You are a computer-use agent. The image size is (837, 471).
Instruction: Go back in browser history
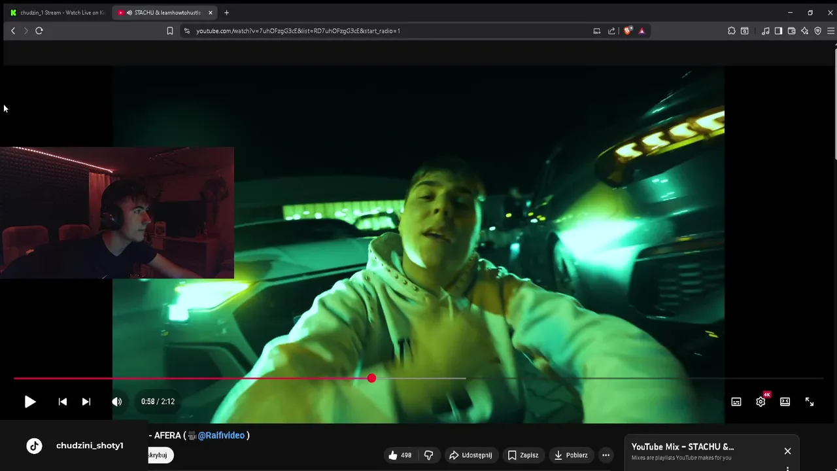pyautogui.click(x=12, y=31)
